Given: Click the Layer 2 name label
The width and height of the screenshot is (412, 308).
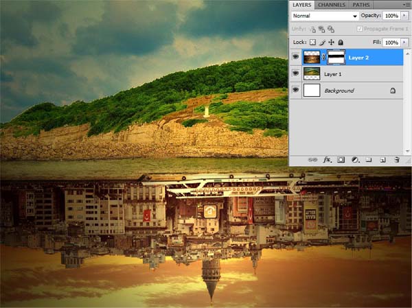Looking at the screenshot, I should coord(358,58).
